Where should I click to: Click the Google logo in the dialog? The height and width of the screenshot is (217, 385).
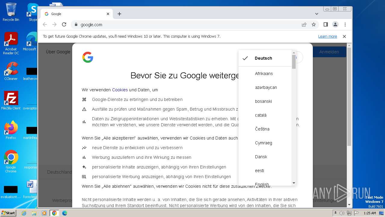pyautogui.click(x=88, y=57)
